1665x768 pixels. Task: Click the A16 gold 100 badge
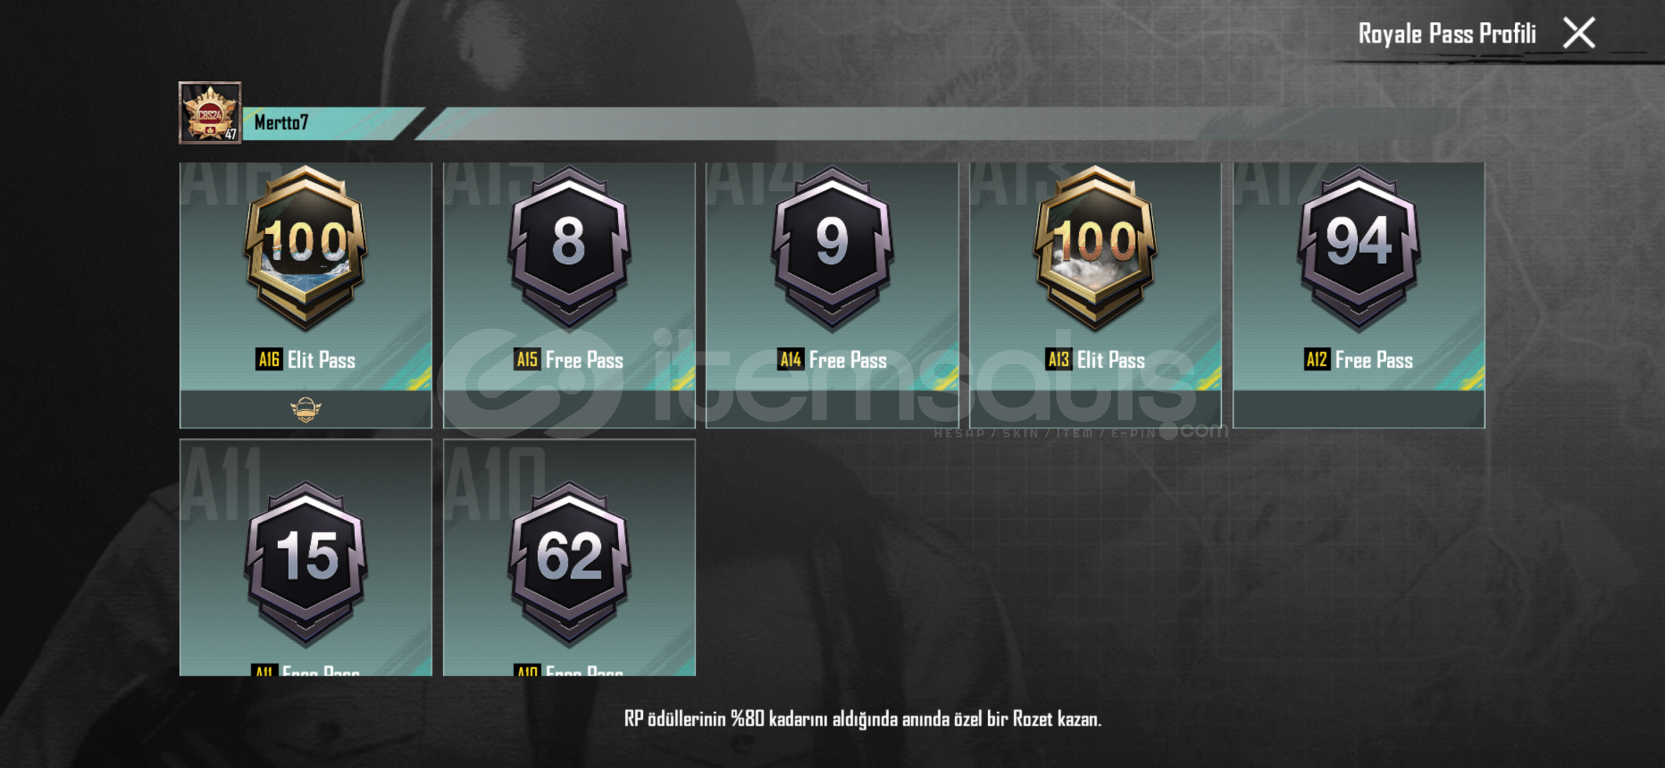coord(306,248)
